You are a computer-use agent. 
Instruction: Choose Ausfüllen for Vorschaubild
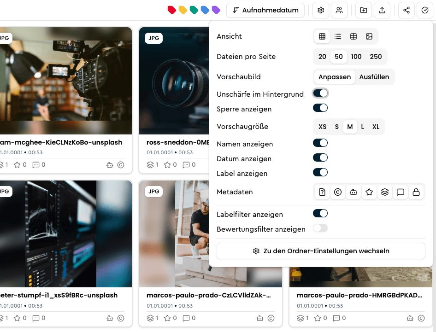(x=374, y=77)
